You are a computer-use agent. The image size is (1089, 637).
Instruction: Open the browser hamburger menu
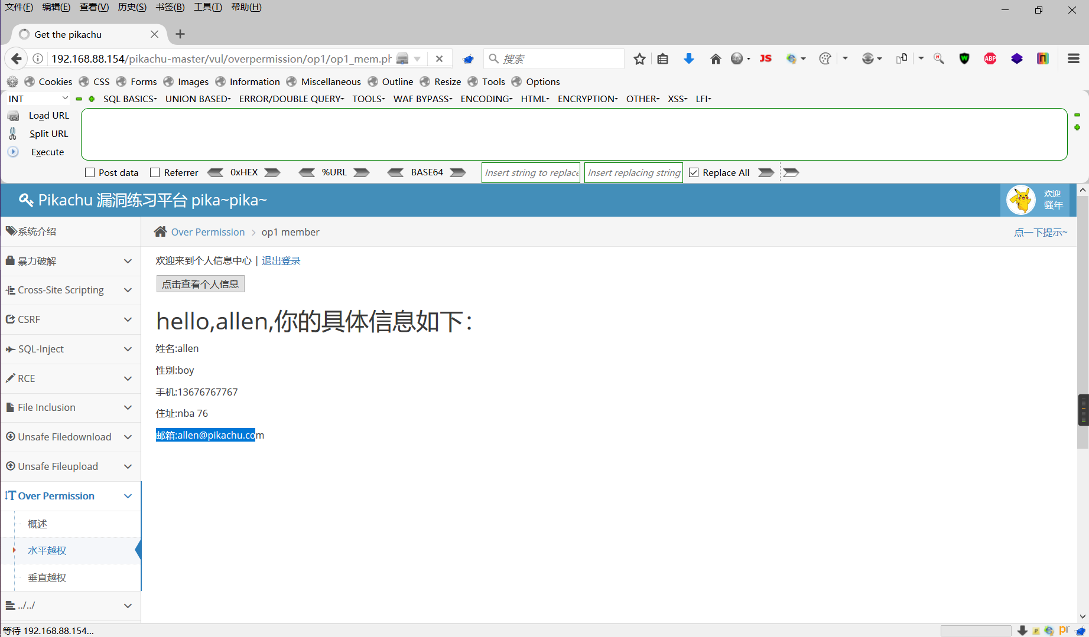click(1074, 58)
